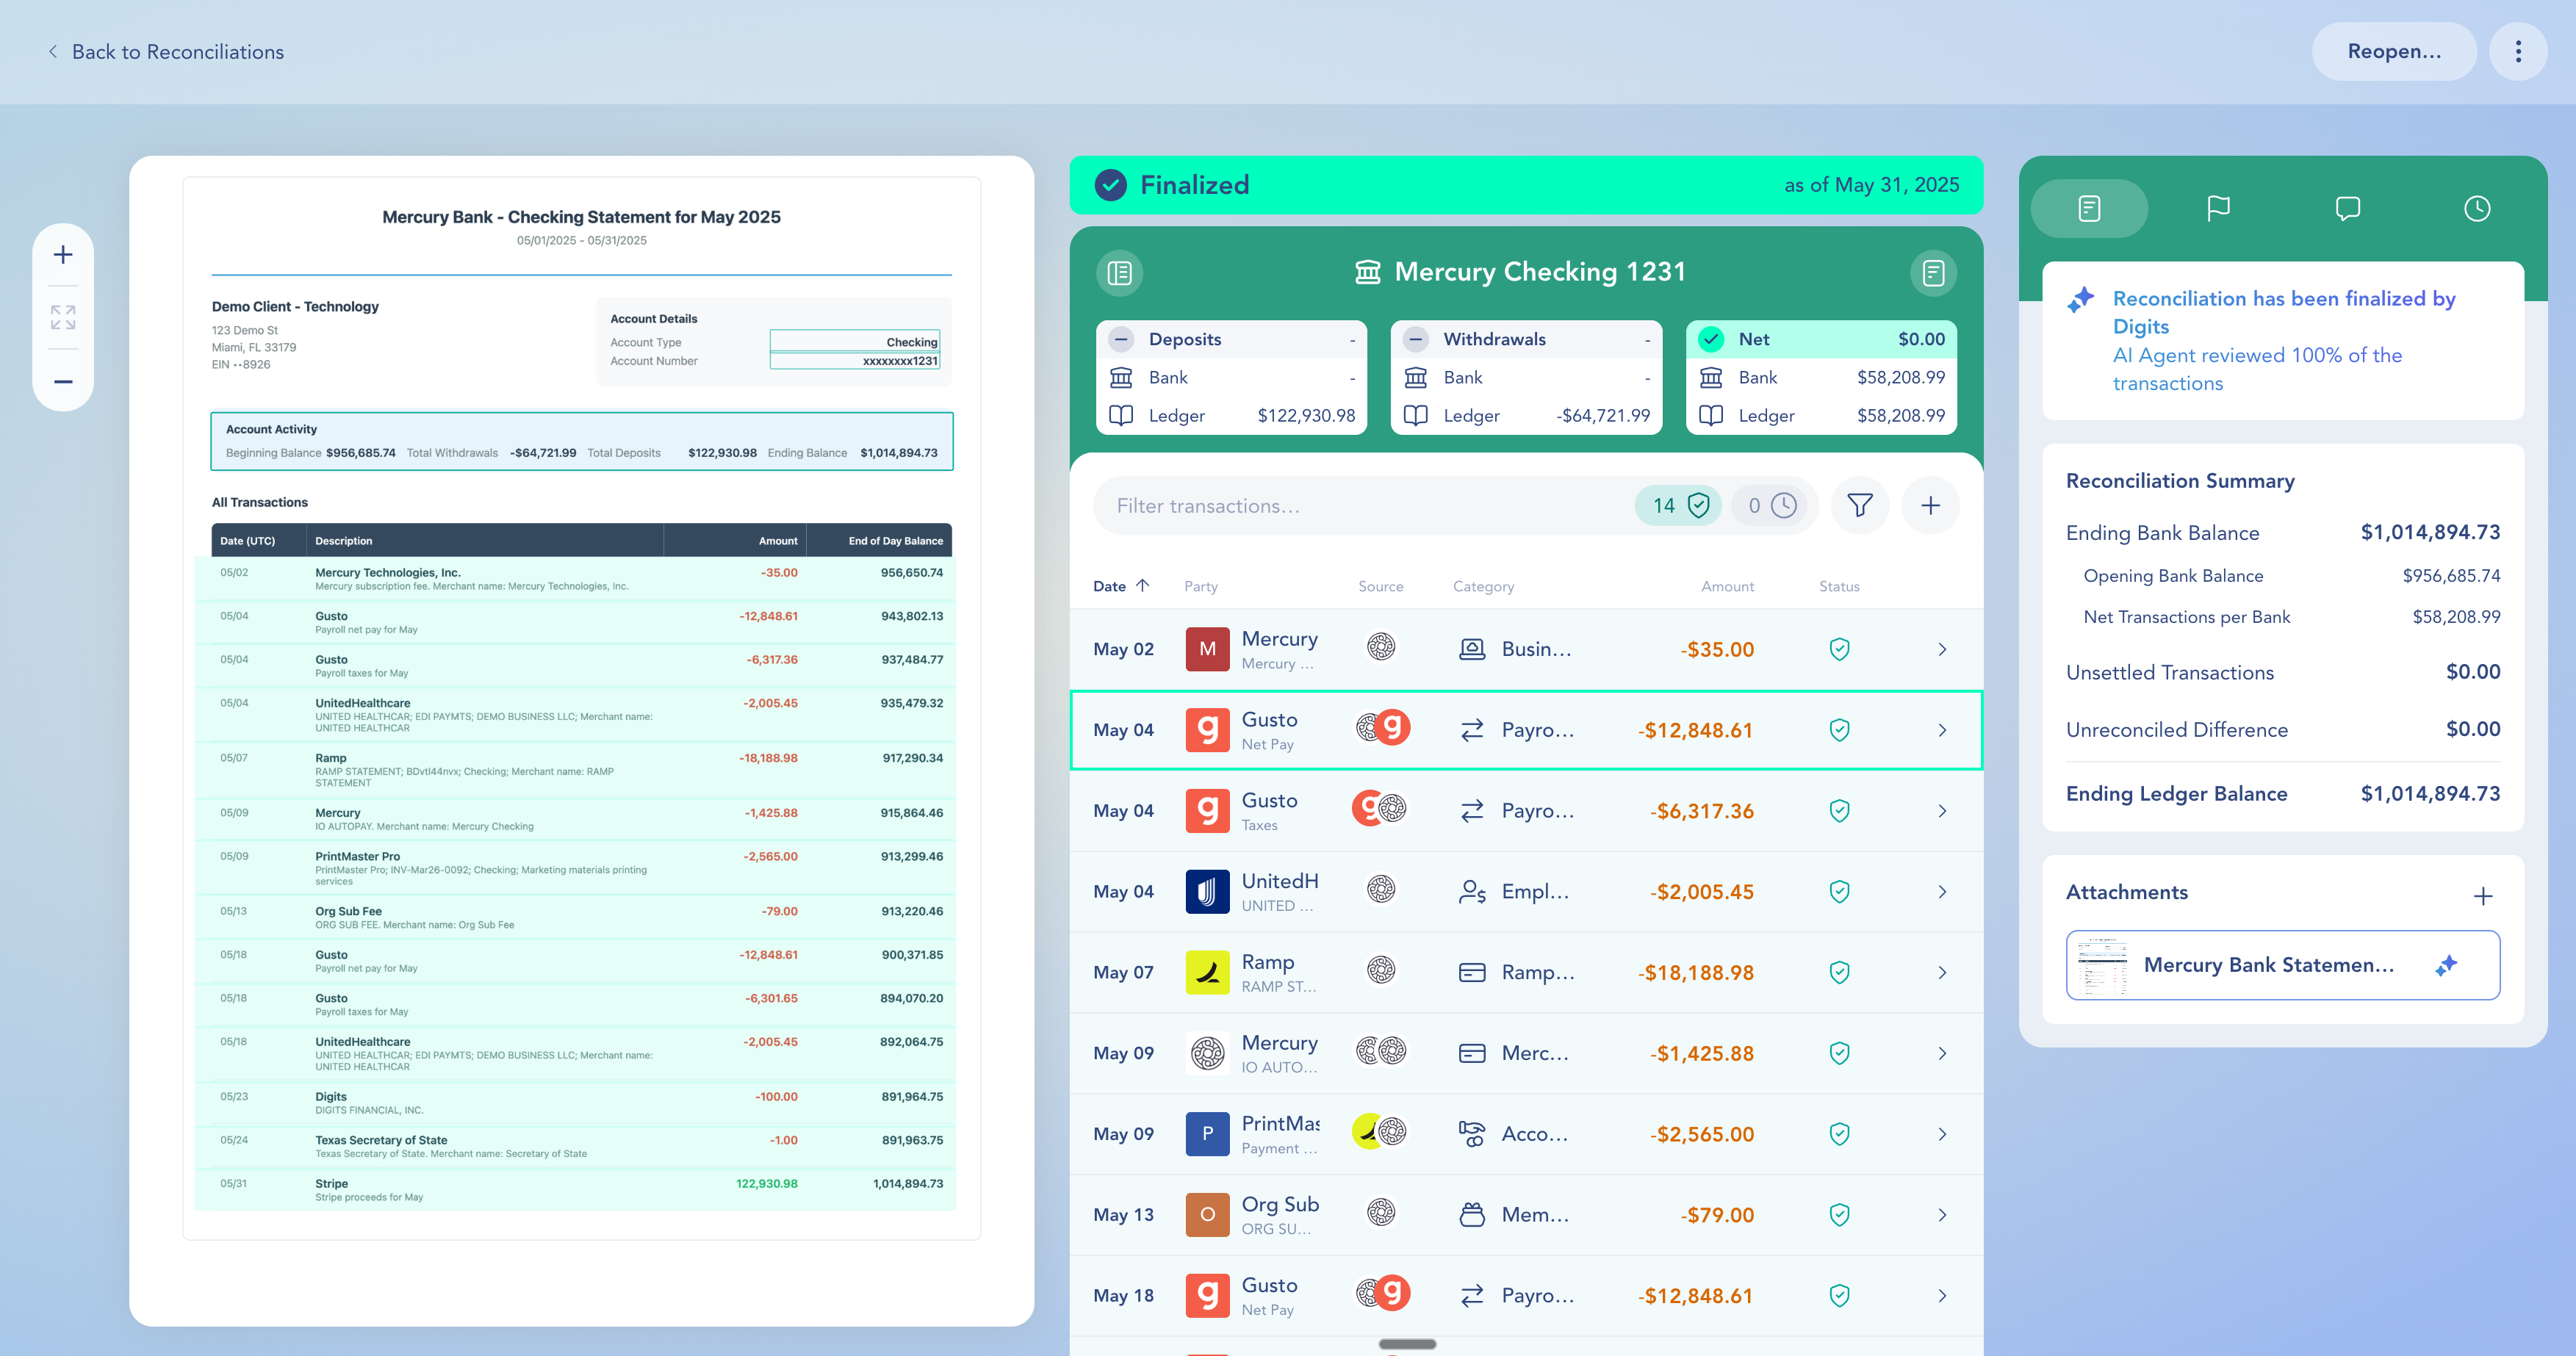The width and height of the screenshot is (2576, 1356).
Task: Toggle the 0 pending transactions filter
Action: pyautogui.click(x=1771, y=506)
